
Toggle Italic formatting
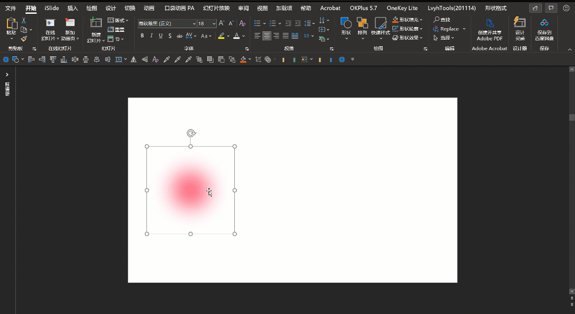[151, 36]
